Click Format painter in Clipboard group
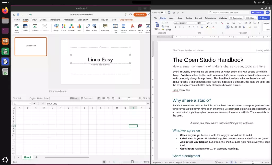This screenshot has width=272, height=165. [x=166, y=30]
